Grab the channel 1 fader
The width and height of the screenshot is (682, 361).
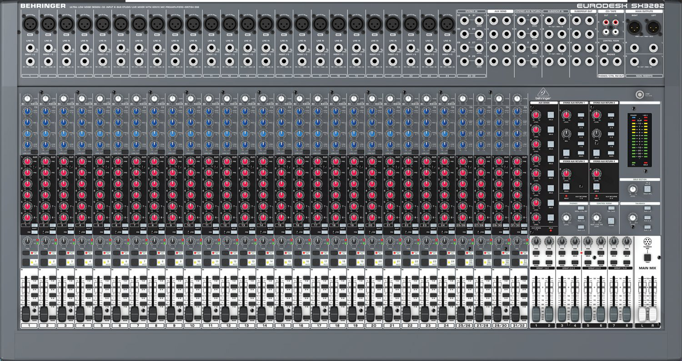pos(26,314)
